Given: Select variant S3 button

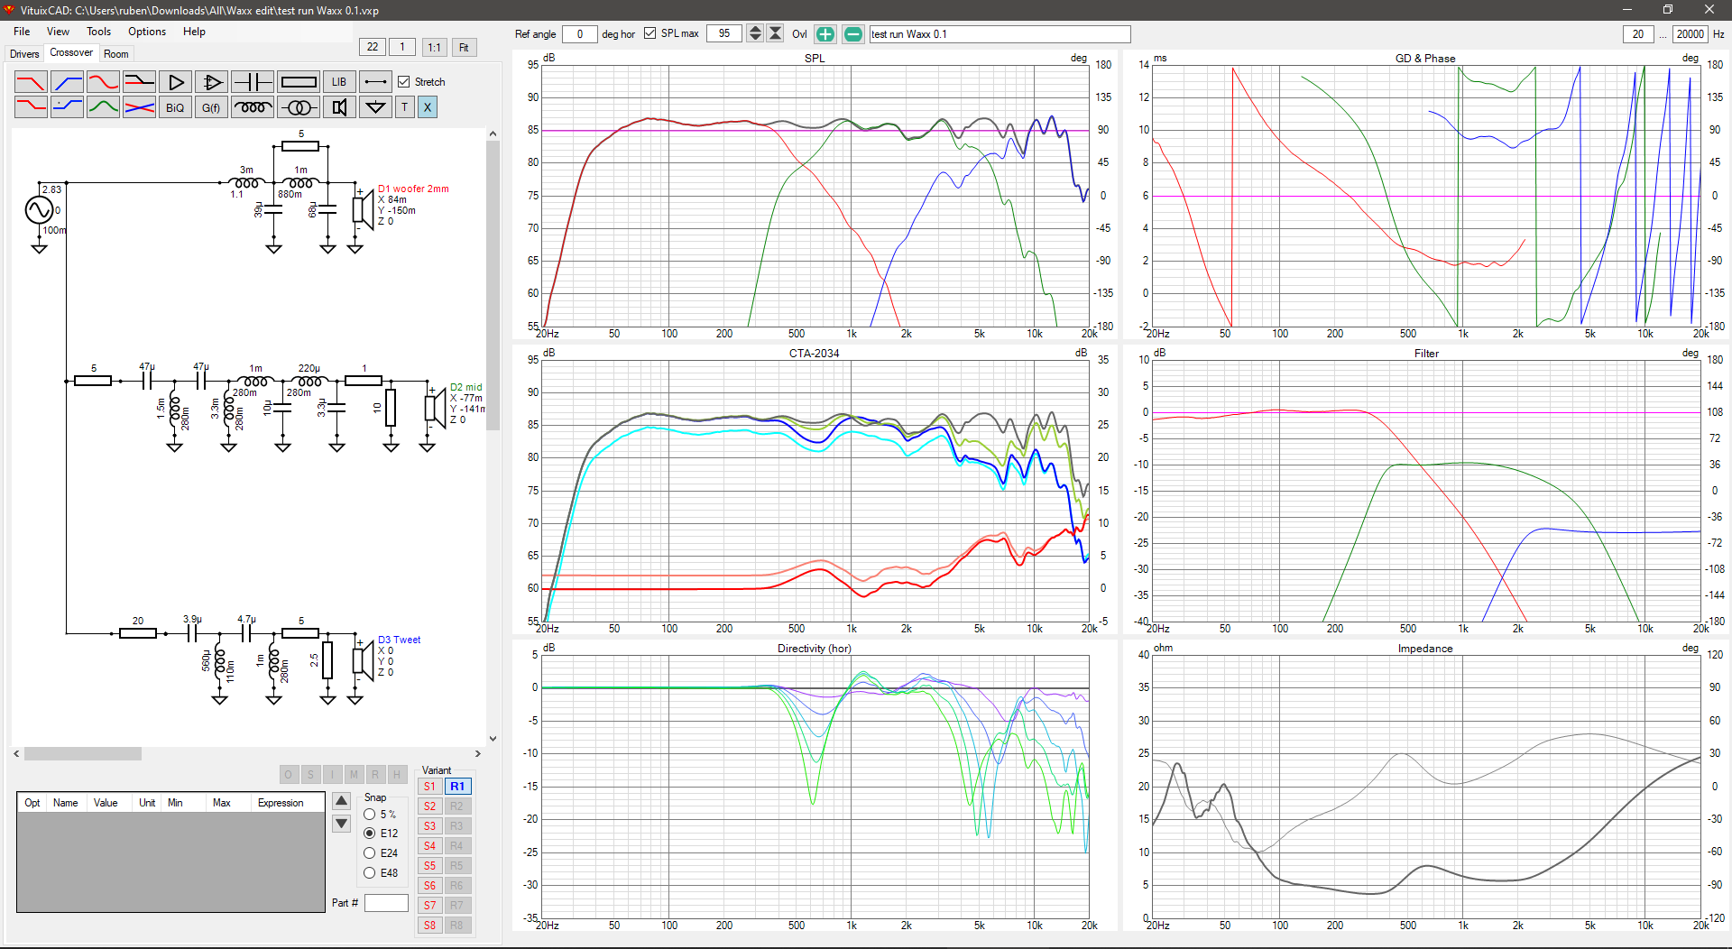Looking at the screenshot, I should tap(429, 826).
